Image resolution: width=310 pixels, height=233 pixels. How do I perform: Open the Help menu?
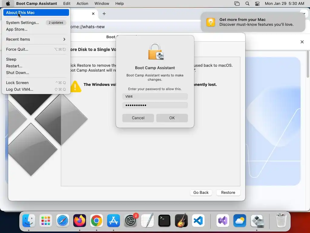click(119, 3)
